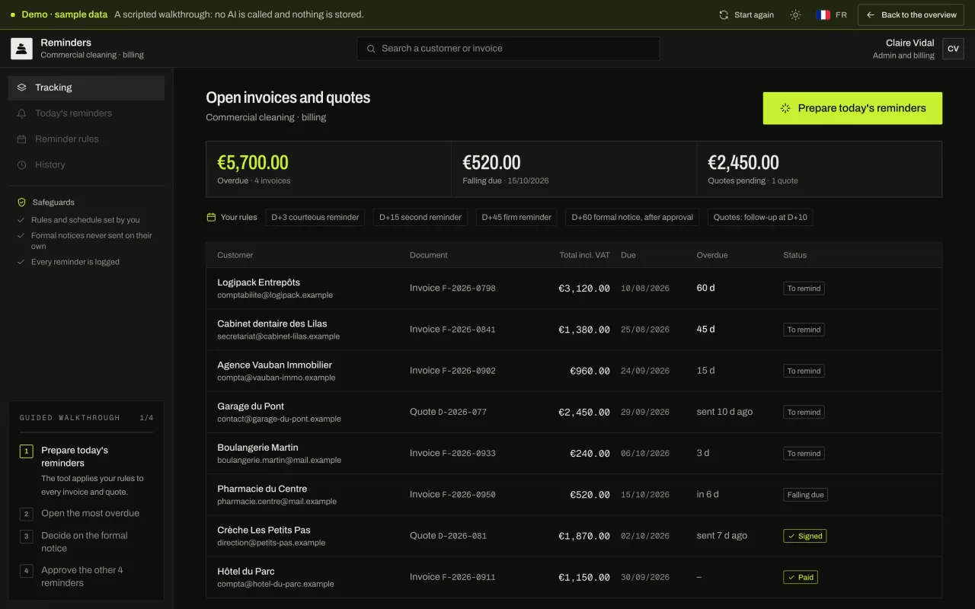The image size is (975, 609).
Task: Click the To remind status for Agence Vauban Immobilier
Action: (804, 371)
